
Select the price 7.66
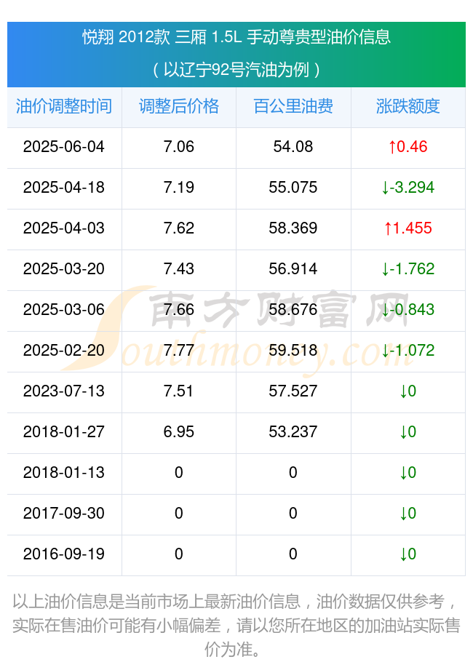tap(178, 309)
